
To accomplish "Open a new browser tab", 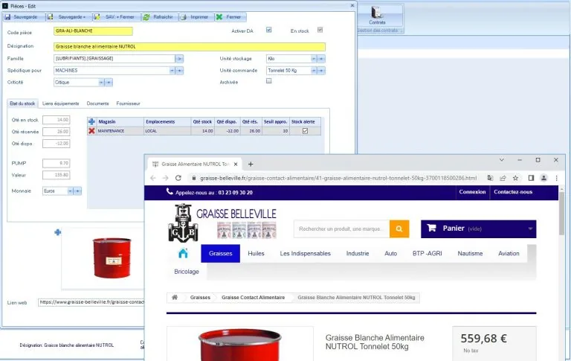I will [x=251, y=164].
